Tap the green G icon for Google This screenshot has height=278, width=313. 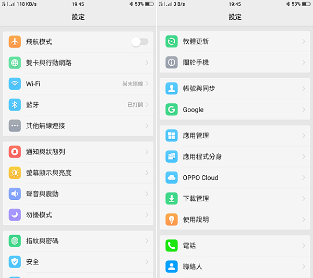(x=172, y=110)
